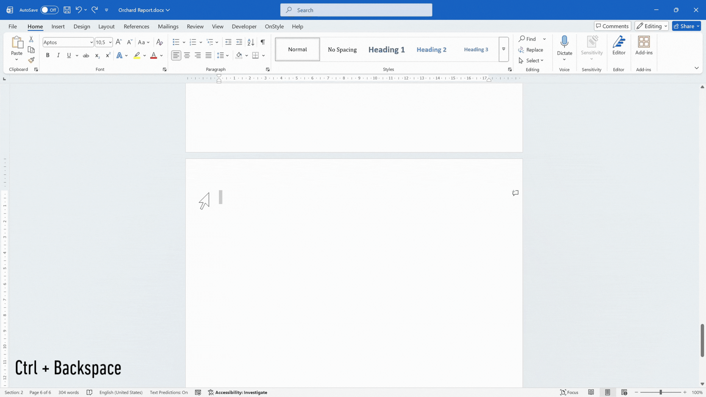Switch to Web Layout view
This screenshot has height=397, width=706.
624,393
